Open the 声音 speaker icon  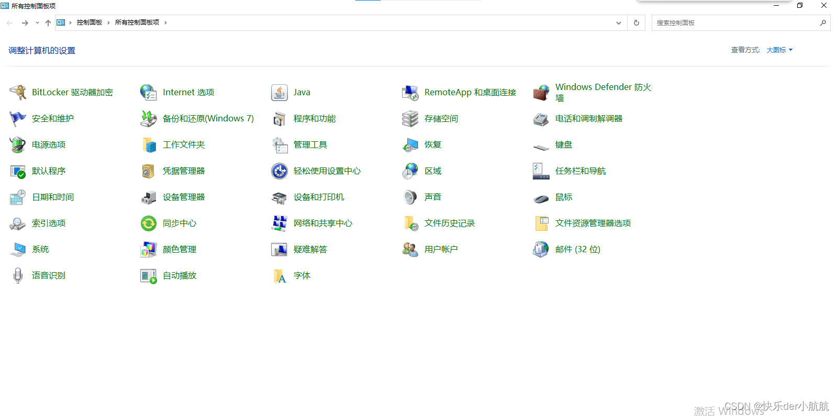coord(410,197)
